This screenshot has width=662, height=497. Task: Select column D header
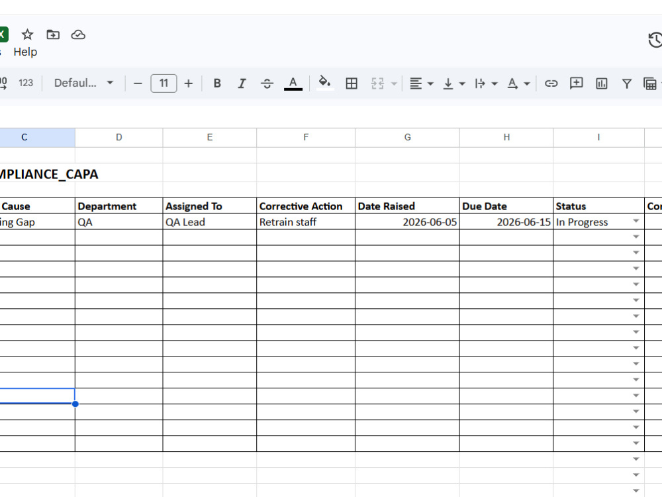pyautogui.click(x=119, y=137)
